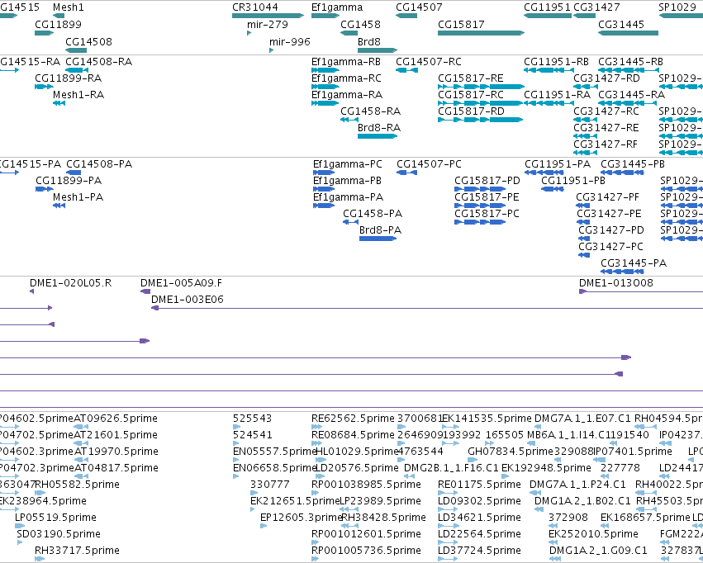Click the Mesh1-RA transcript label
This screenshot has width=703, height=563.
pyautogui.click(x=78, y=95)
